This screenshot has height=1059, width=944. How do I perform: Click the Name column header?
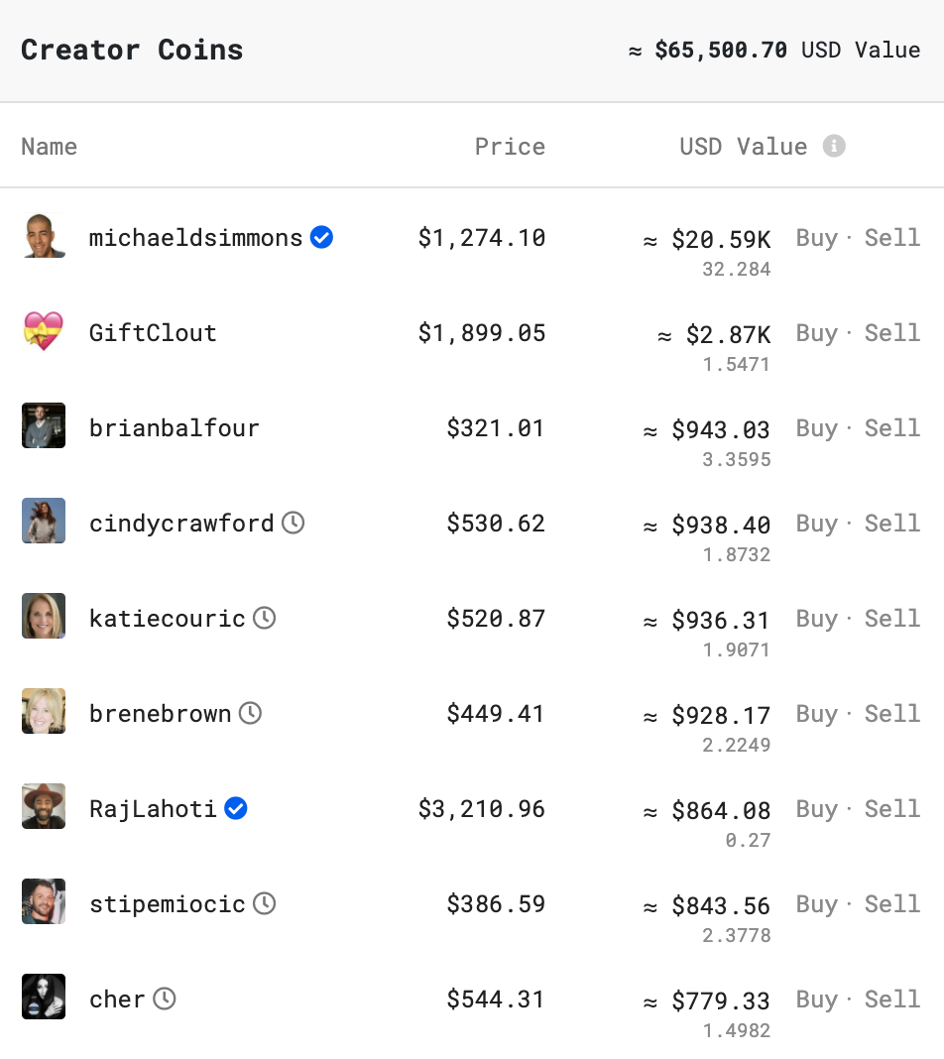(x=50, y=147)
